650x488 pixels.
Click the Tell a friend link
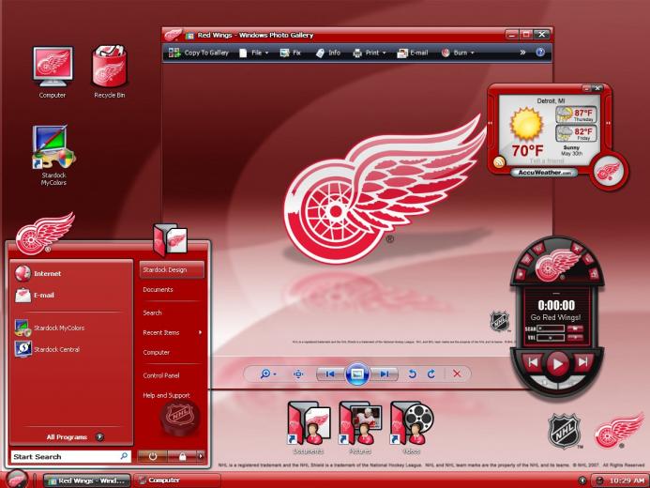coord(547,160)
